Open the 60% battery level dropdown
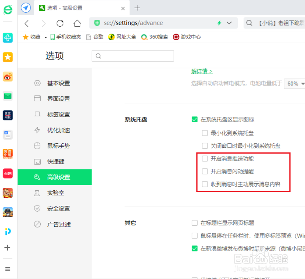 coord(294,84)
